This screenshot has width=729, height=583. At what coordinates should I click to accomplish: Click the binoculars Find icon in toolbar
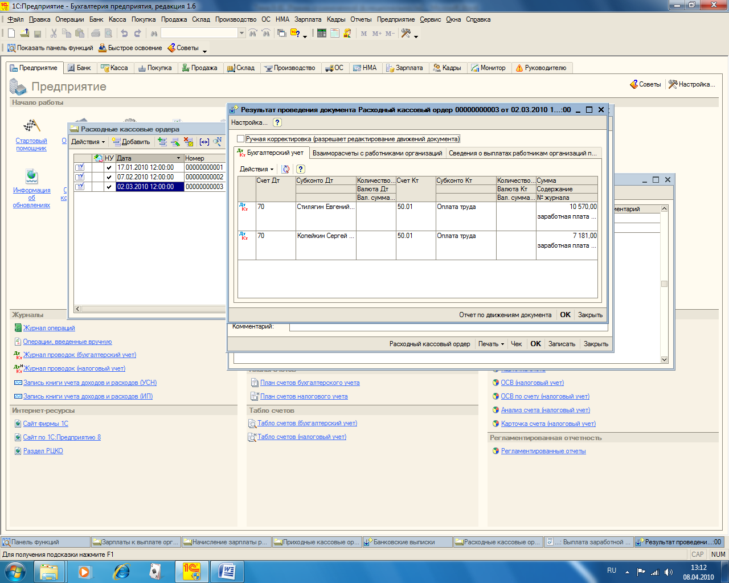(x=154, y=34)
